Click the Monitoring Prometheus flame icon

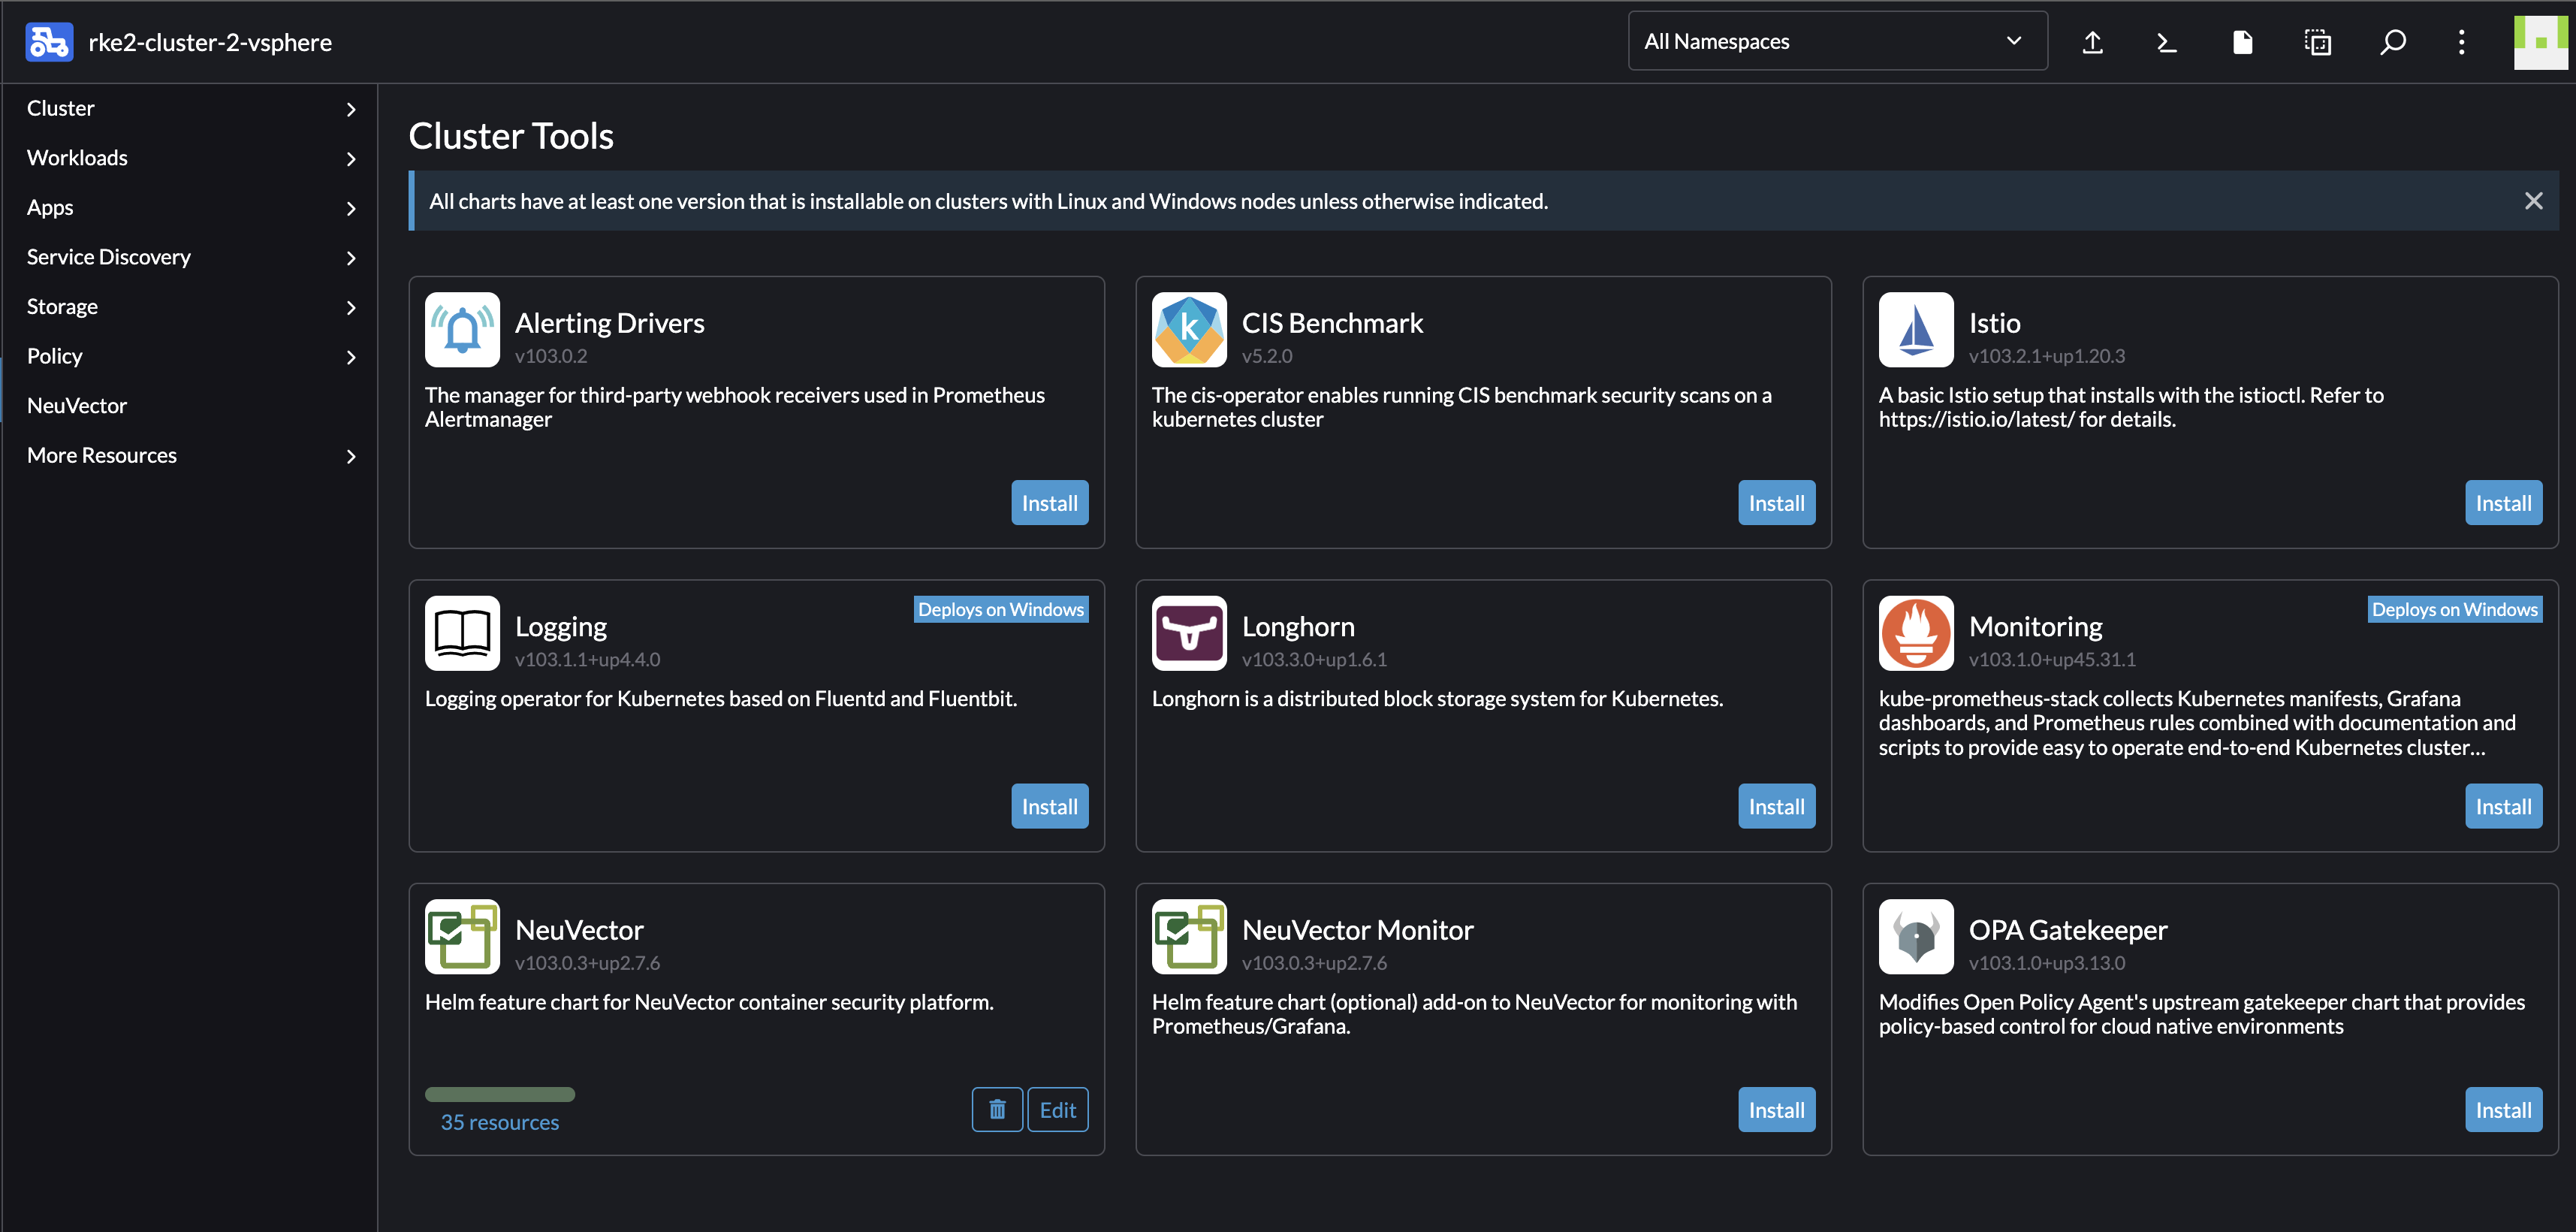pos(1916,633)
